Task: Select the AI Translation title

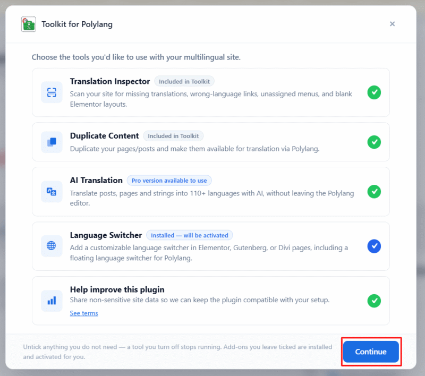Action: [96, 180]
